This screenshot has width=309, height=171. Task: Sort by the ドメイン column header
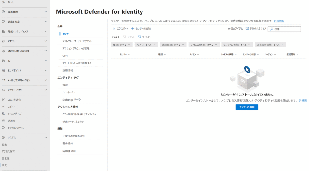pyautogui.click(x=194, y=54)
